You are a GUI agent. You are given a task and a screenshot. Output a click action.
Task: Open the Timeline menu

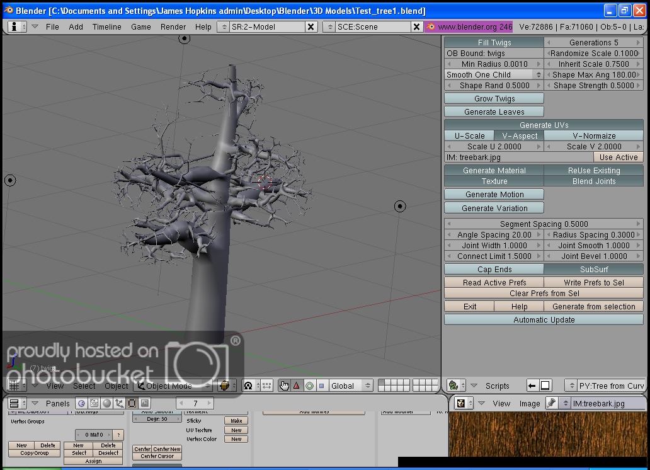click(x=106, y=27)
